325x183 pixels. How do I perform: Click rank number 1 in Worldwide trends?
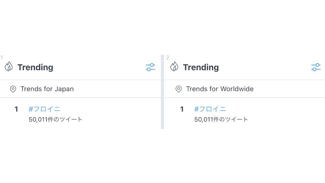click(x=182, y=109)
